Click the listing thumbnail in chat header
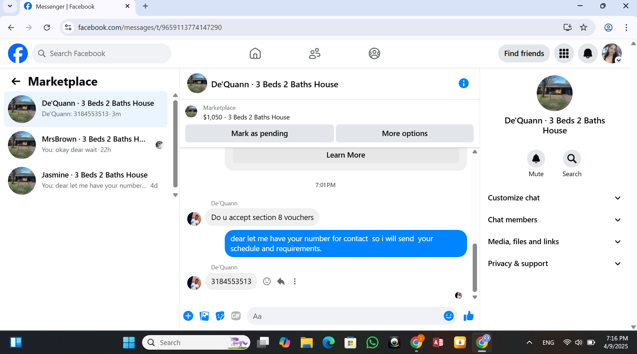This screenshot has width=637, height=354. (197, 83)
